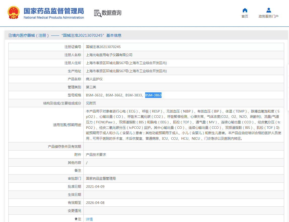Image resolution: width=289 pixels, height=222 pixels.
Task: Click the 附件 row label
Action: pyautogui.click(x=78, y=155)
